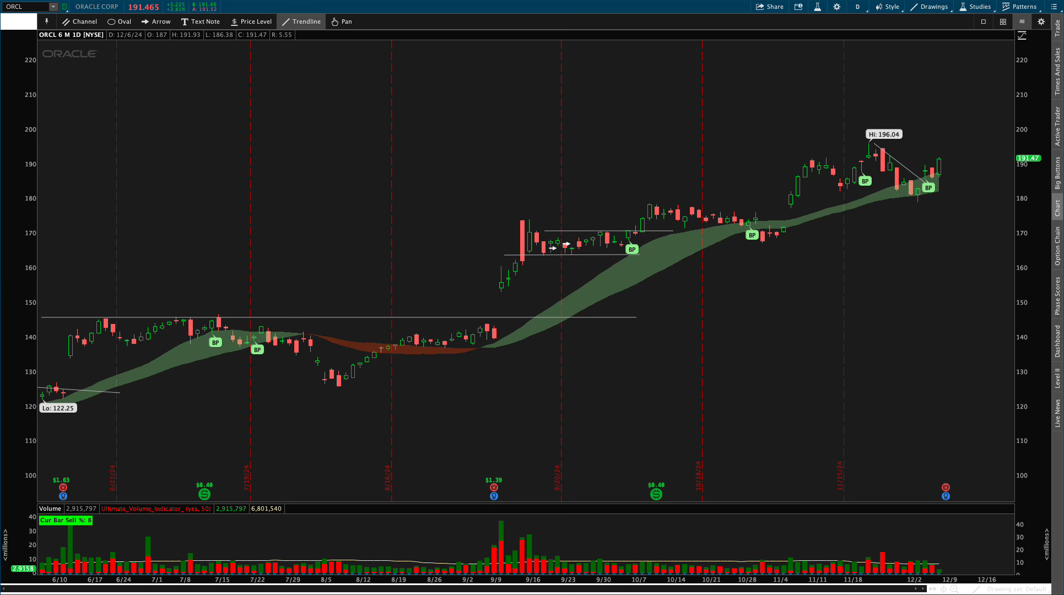Select the Oval drawing tool
This screenshot has height=595, width=1064.
pyautogui.click(x=119, y=21)
